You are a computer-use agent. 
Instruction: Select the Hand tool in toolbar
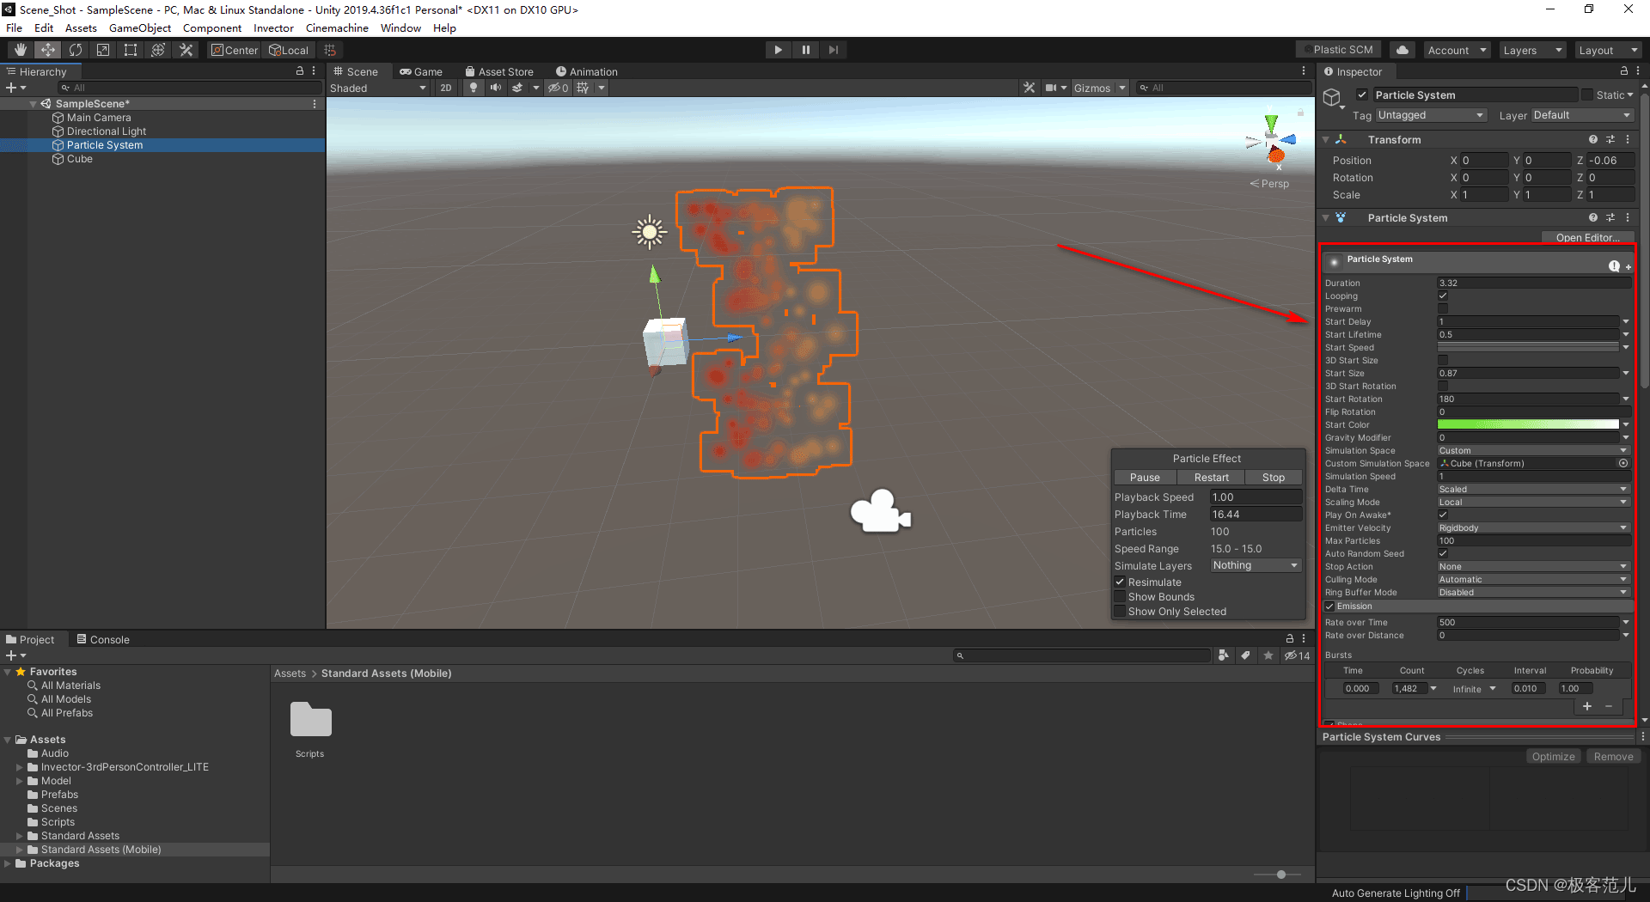[21, 50]
